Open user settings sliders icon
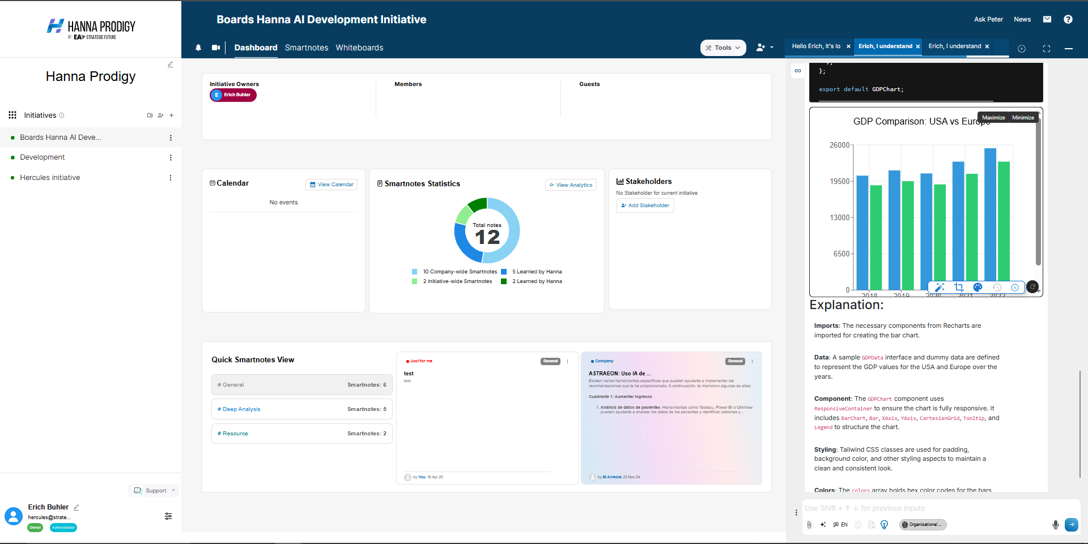 (168, 516)
